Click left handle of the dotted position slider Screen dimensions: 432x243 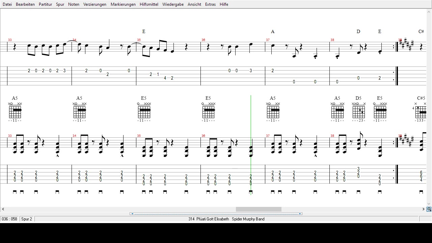[x=132, y=214]
